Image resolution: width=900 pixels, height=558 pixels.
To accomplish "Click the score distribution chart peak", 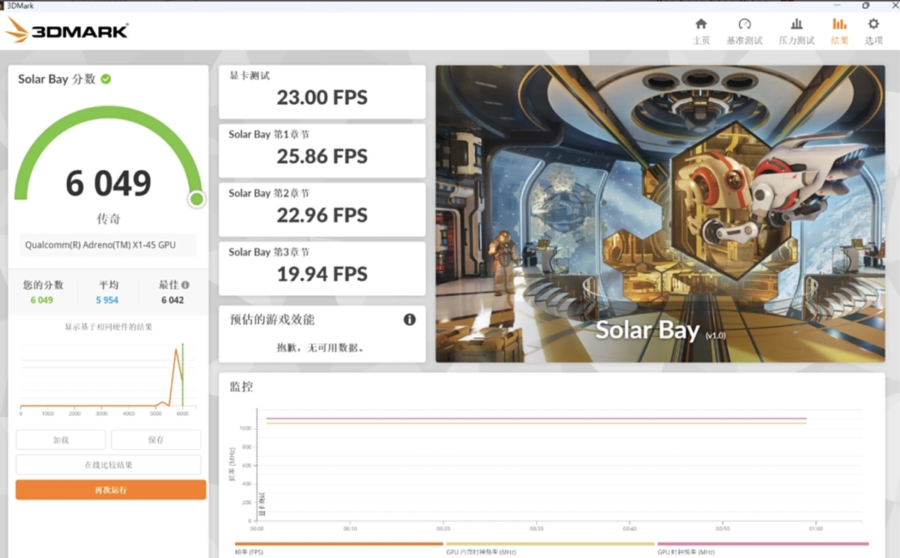I will click(177, 351).
